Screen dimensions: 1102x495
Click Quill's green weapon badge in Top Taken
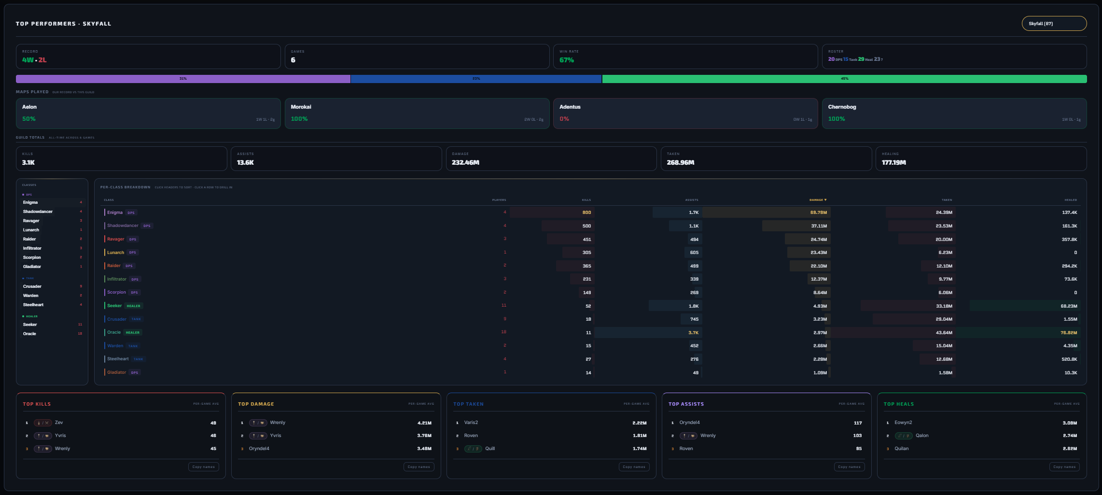[473, 449]
